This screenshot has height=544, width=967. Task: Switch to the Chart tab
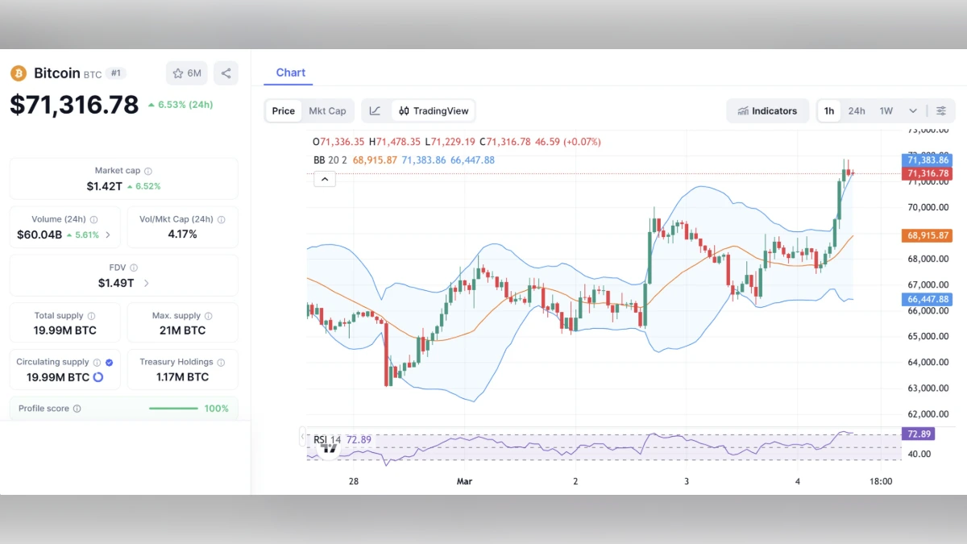click(290, 72)
